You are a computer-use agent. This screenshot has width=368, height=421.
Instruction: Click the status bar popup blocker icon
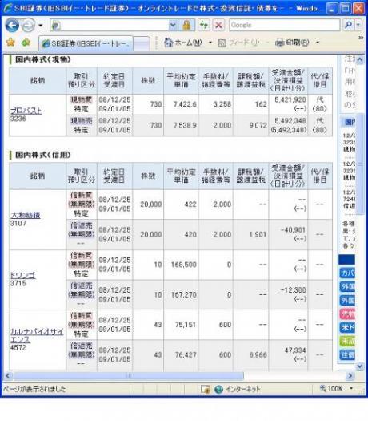206,389
